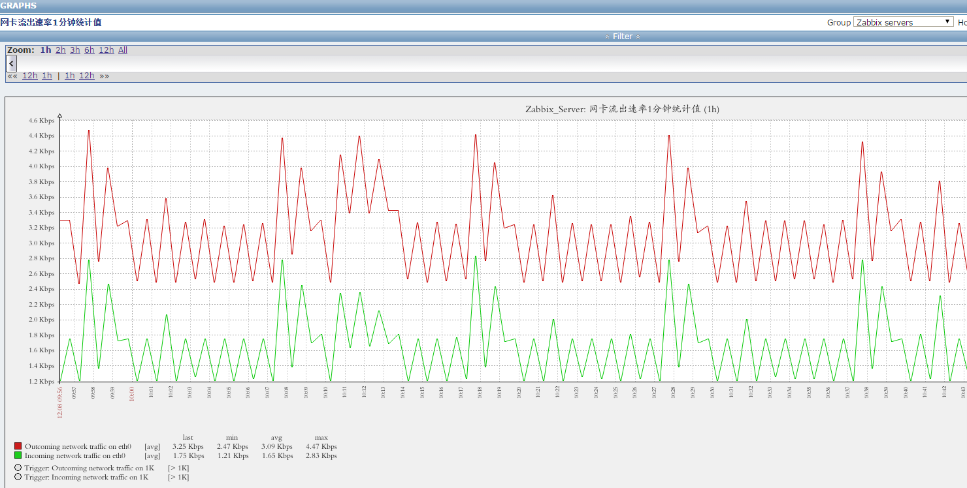Move forward 12h in navigation row
Viewport: 967px width, 488px height.
(87, 76)
